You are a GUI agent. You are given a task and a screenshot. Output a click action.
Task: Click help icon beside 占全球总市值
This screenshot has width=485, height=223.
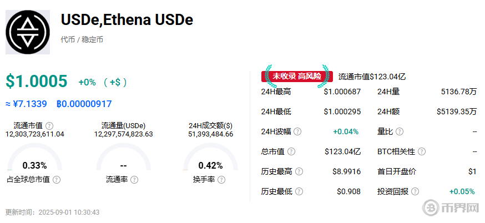click(57, 180)
